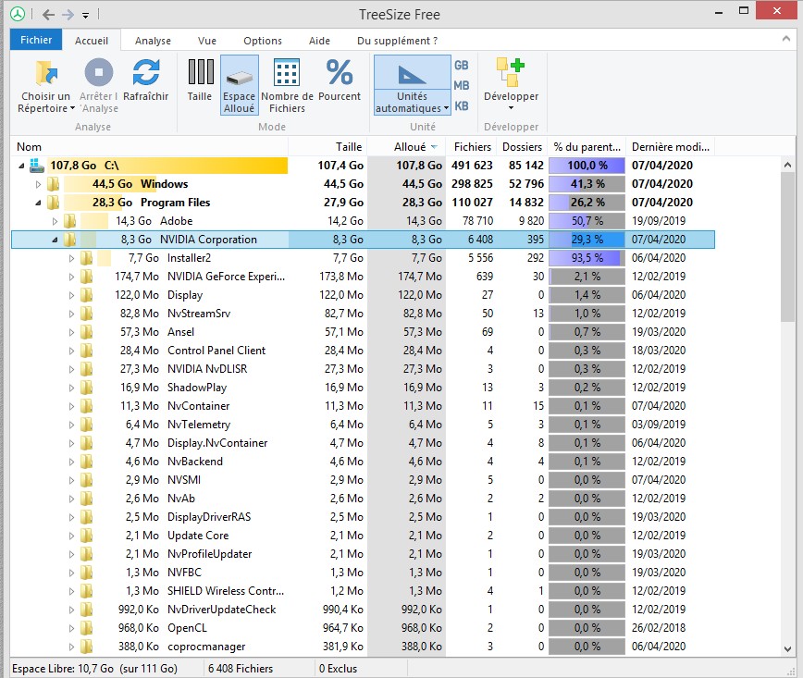The width and height of the screenshot is (803, 678).
Task: Select the Display.NvContainer row
Action: pyautogui.click(x=363, y=443)
